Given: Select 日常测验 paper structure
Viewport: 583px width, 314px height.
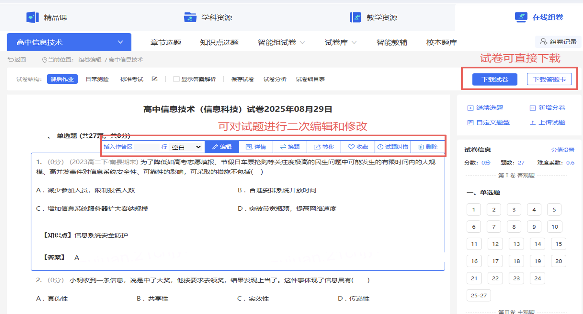Looking at the screenshot, I should (x=97, y=79).
